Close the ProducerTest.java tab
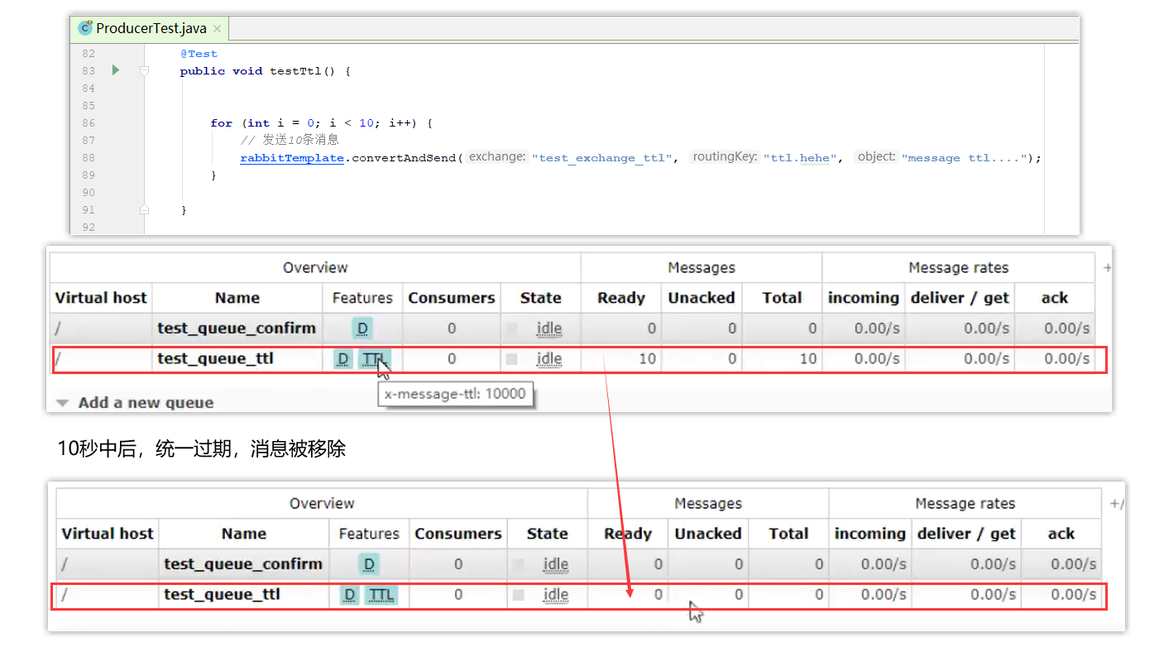 pyautogui.click(x=218, y=28)
